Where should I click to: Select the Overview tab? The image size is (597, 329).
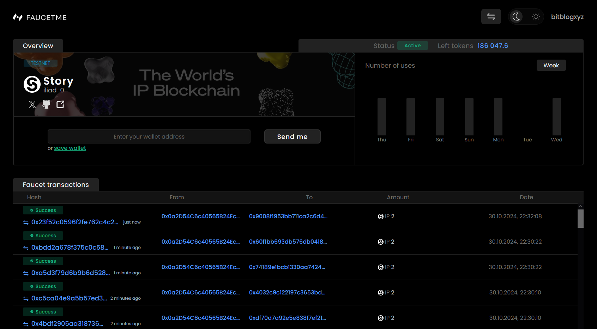(x=38, y=46)
